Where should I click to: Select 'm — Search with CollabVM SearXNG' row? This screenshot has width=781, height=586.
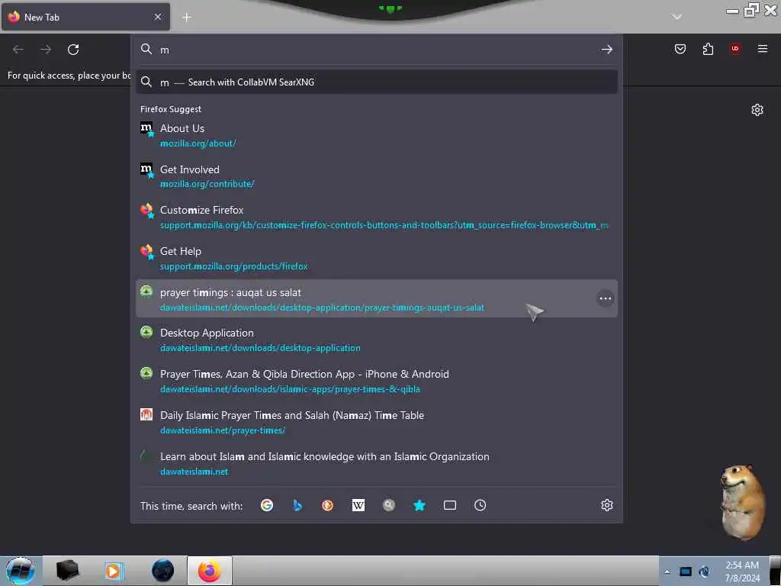pyautogui.click(x=377, y=82)
